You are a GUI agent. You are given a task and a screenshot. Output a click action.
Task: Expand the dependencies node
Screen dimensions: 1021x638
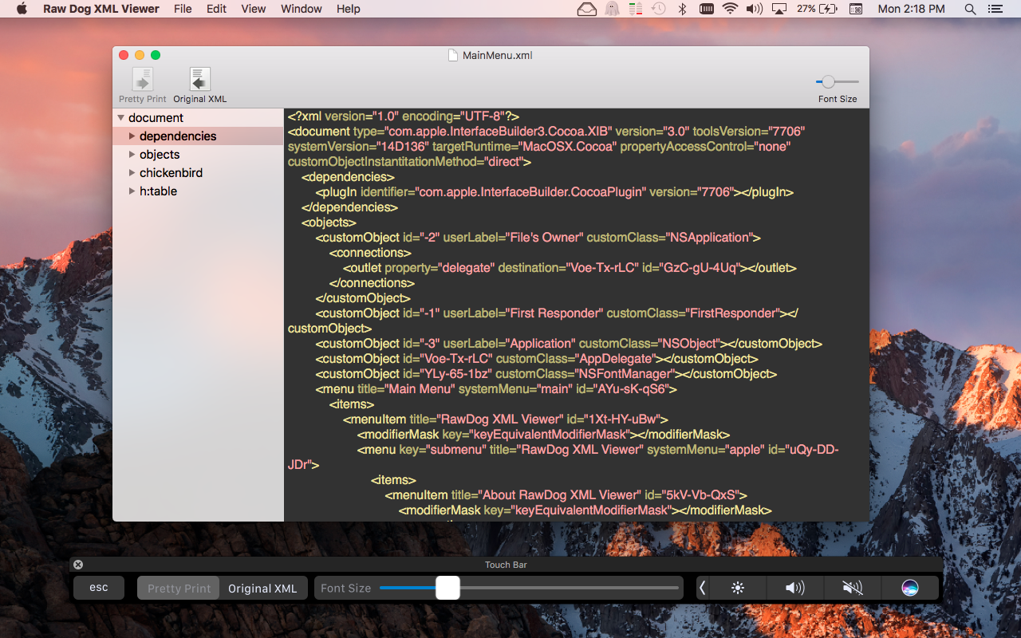[132, 136]
